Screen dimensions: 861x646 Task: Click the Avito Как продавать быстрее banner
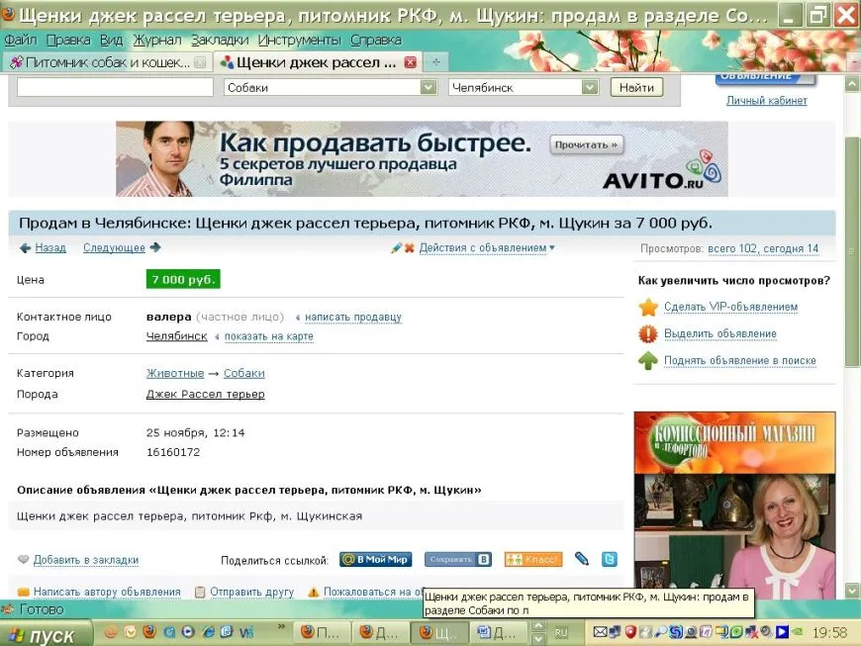coord(422,158)
